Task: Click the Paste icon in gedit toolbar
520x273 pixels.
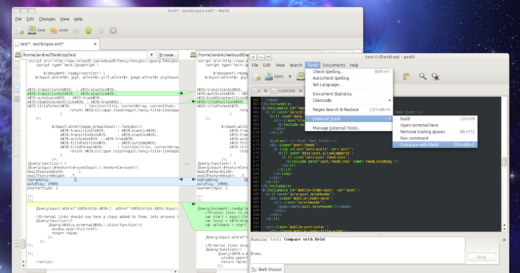Action: click(407, 76)
